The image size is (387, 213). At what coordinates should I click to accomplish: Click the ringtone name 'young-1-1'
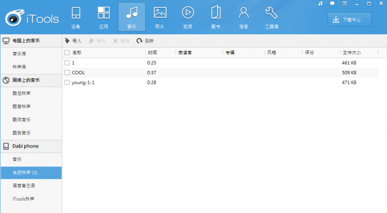(x=83, y=83)
